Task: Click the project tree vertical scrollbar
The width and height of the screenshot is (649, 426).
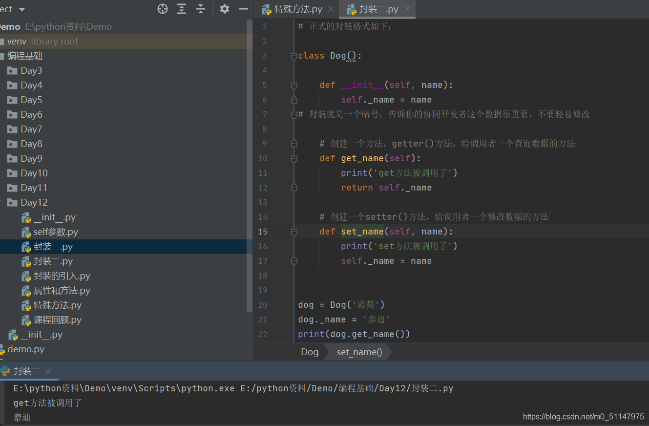Action: [x=250, y=166]
